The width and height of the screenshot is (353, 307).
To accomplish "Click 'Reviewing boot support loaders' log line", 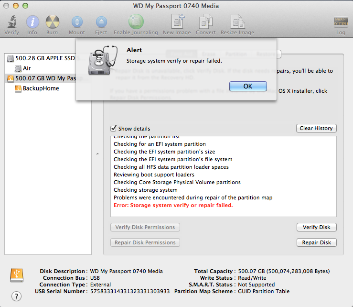I will click(154, 175).
